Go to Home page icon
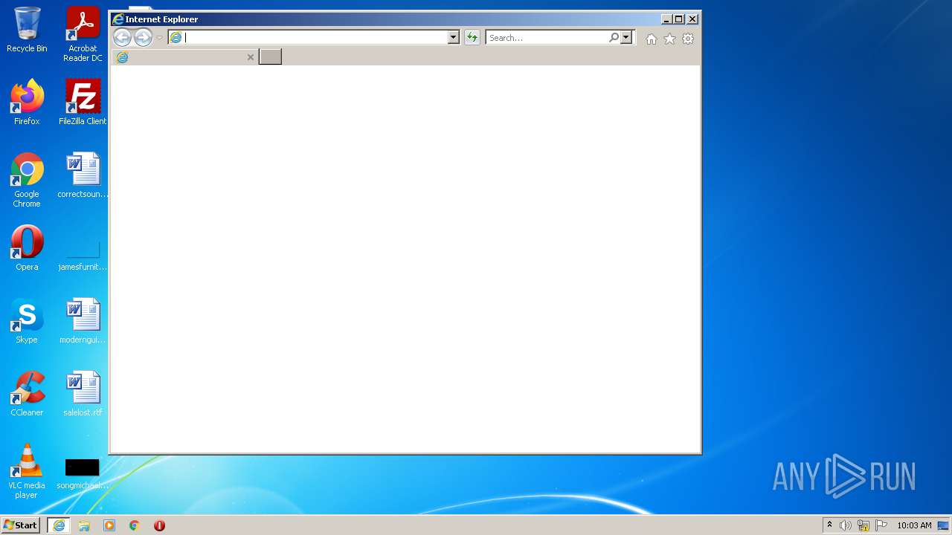 coord(651,39)
